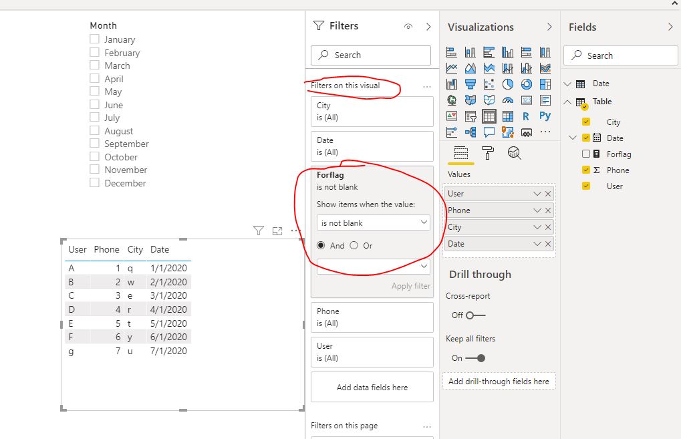Image resolution: width=681 pixels, height=439 pixels.
Task: Collapse the Fields pane chevron
Action: click(670, 27)
